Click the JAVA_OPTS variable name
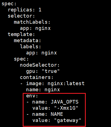Screen dimensions: 111x127 point(64,102)
